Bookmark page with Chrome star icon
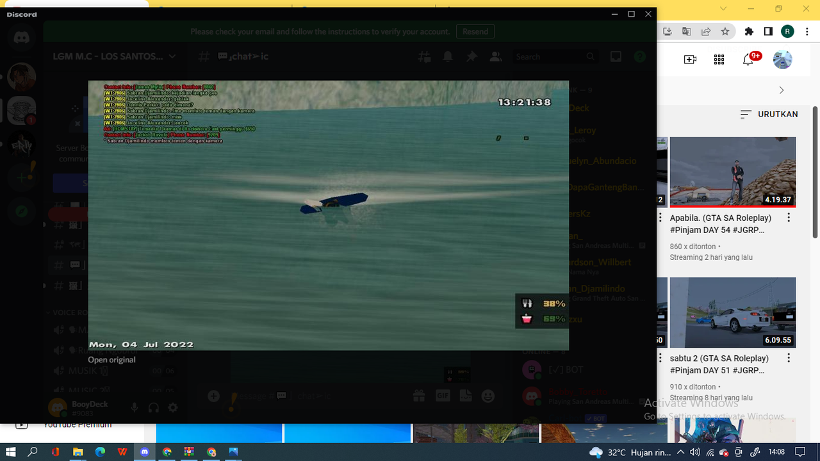 tap(725, 31)
